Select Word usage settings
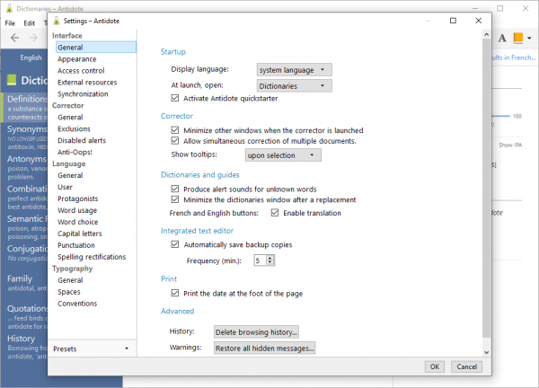The height and width of the screenshot is (388, 539). click(x=77, y=210)
